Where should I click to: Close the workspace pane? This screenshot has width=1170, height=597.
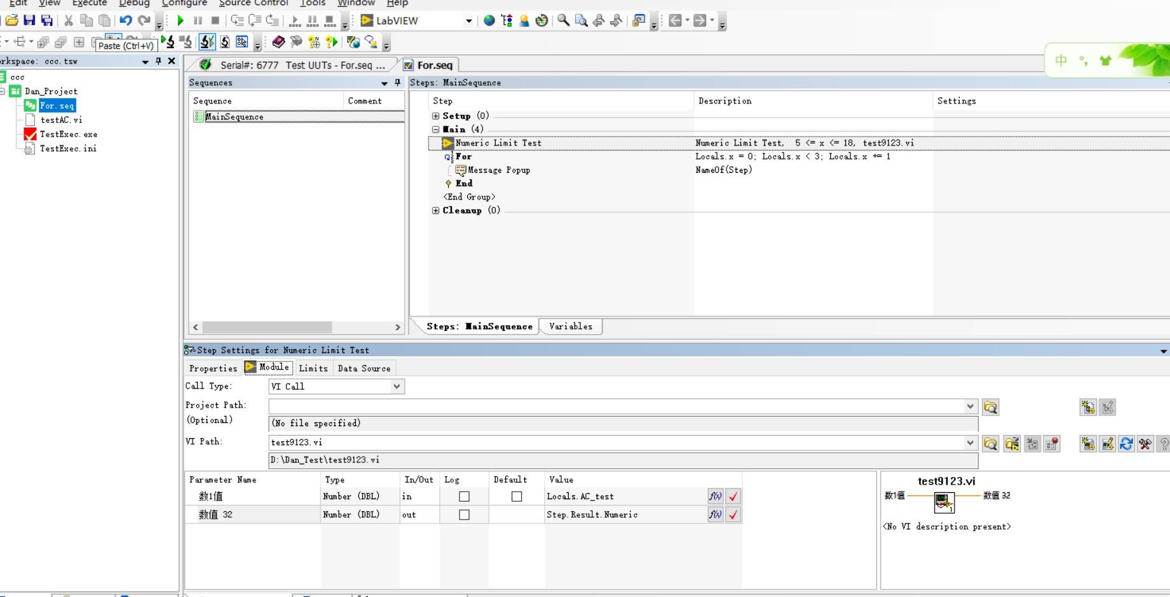point(172,61)
